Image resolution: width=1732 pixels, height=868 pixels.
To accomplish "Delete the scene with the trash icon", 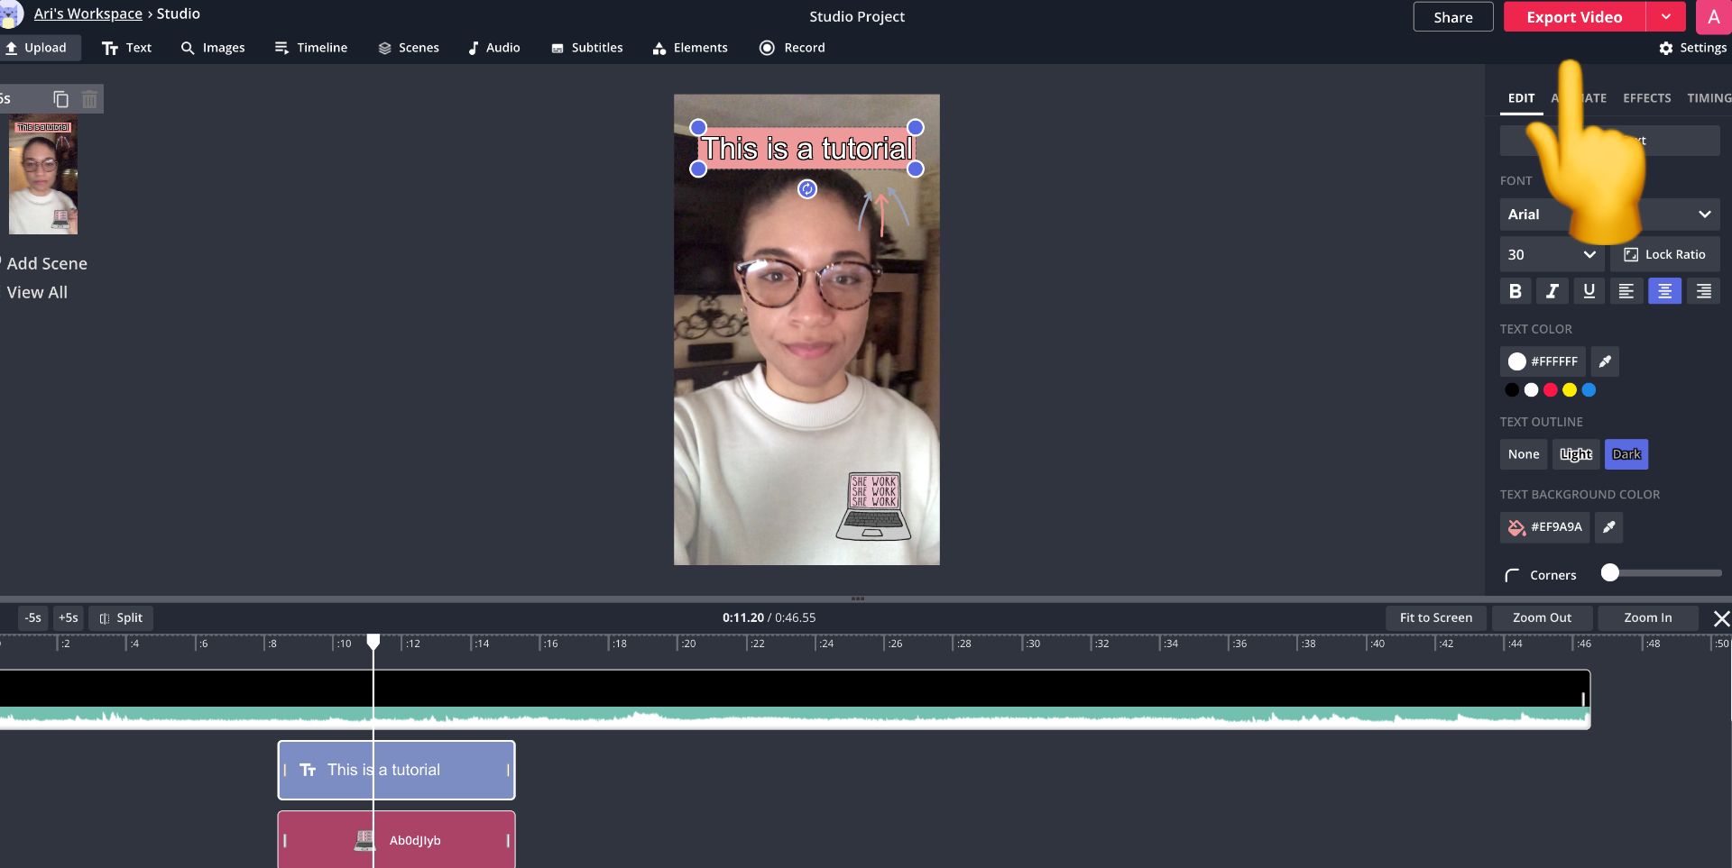I will tap(89, 99).
